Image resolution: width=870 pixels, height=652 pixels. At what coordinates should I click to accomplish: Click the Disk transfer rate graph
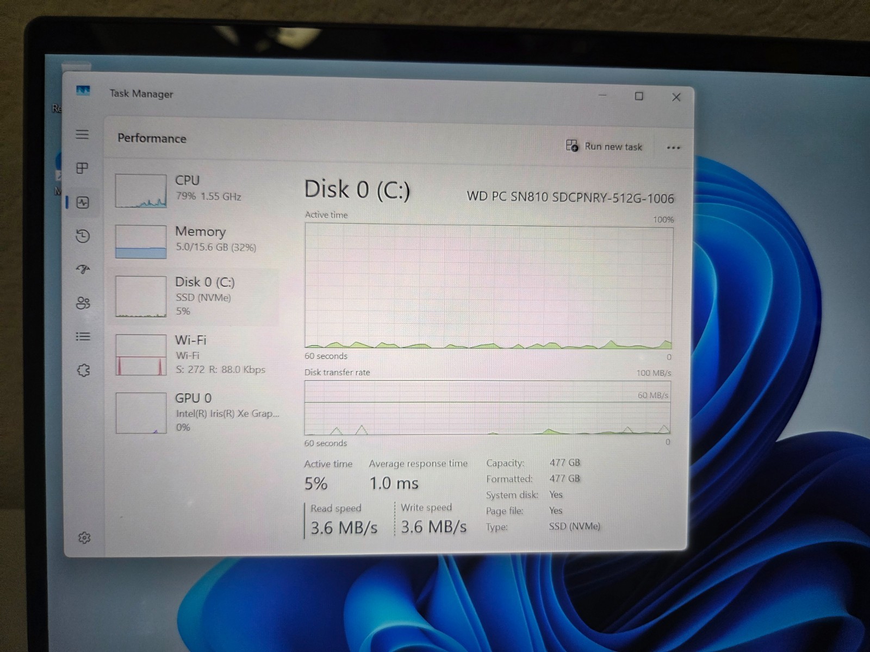[487, 407]
